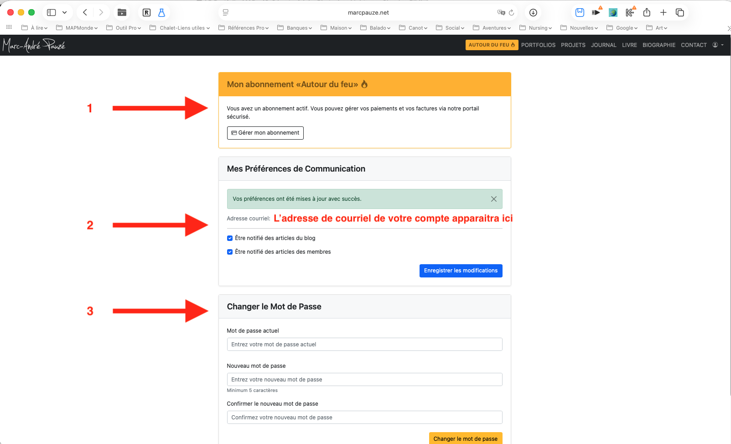Viewport: 731px width, 444px height.
Task: Click the "Gérer mon abonnement" button
Action: [x=265, y=133]
